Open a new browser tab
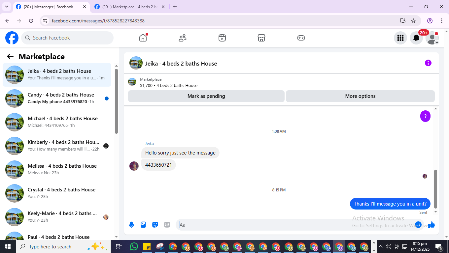Screen dimensions: 449x253 175,7
